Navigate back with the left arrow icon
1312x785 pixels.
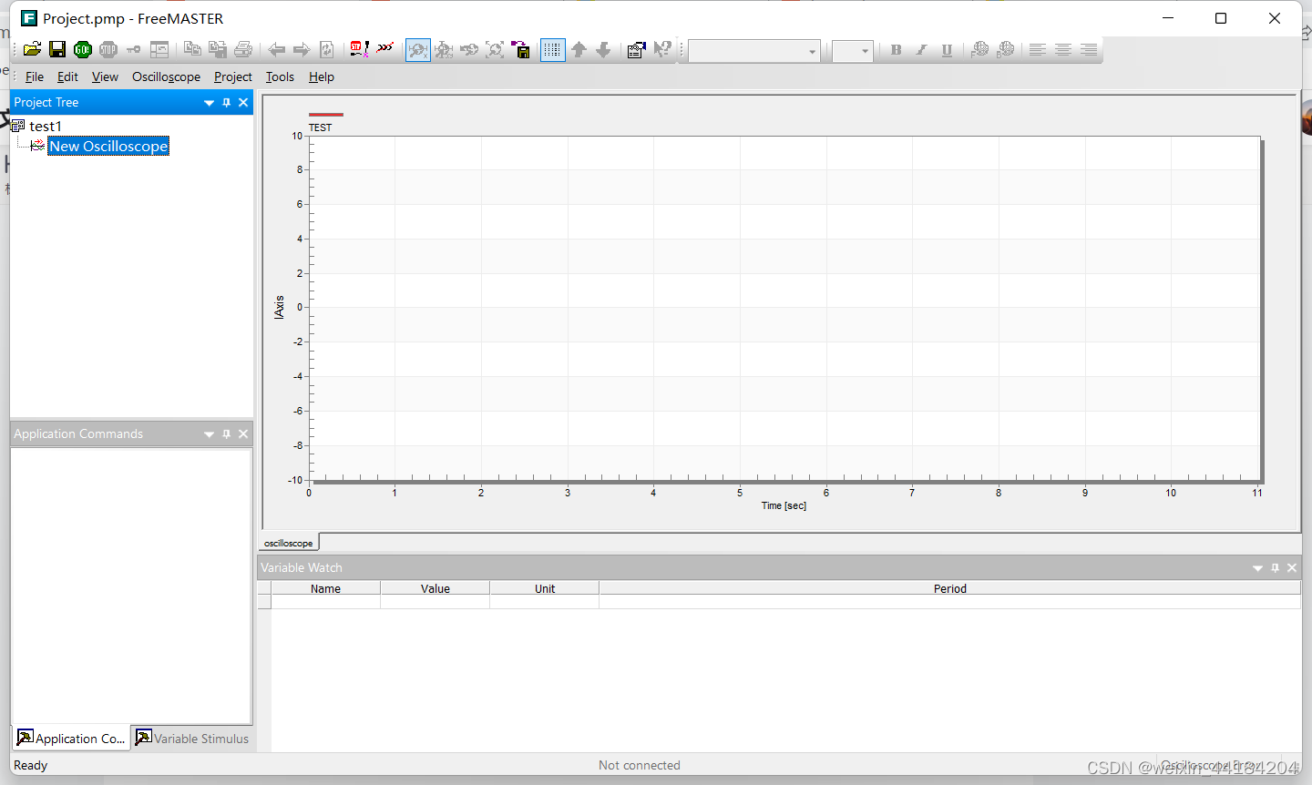coord(276,49)
